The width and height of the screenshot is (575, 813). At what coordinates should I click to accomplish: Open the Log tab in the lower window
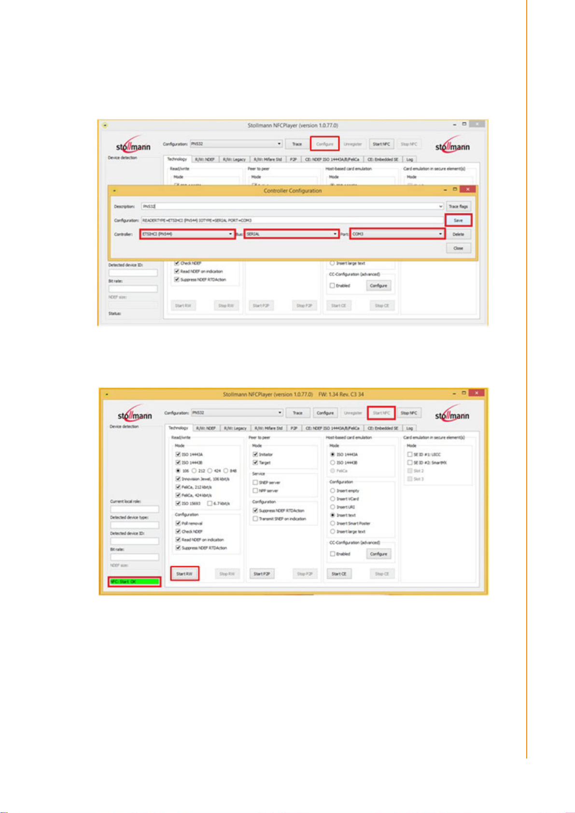click(x=409, y=428)
